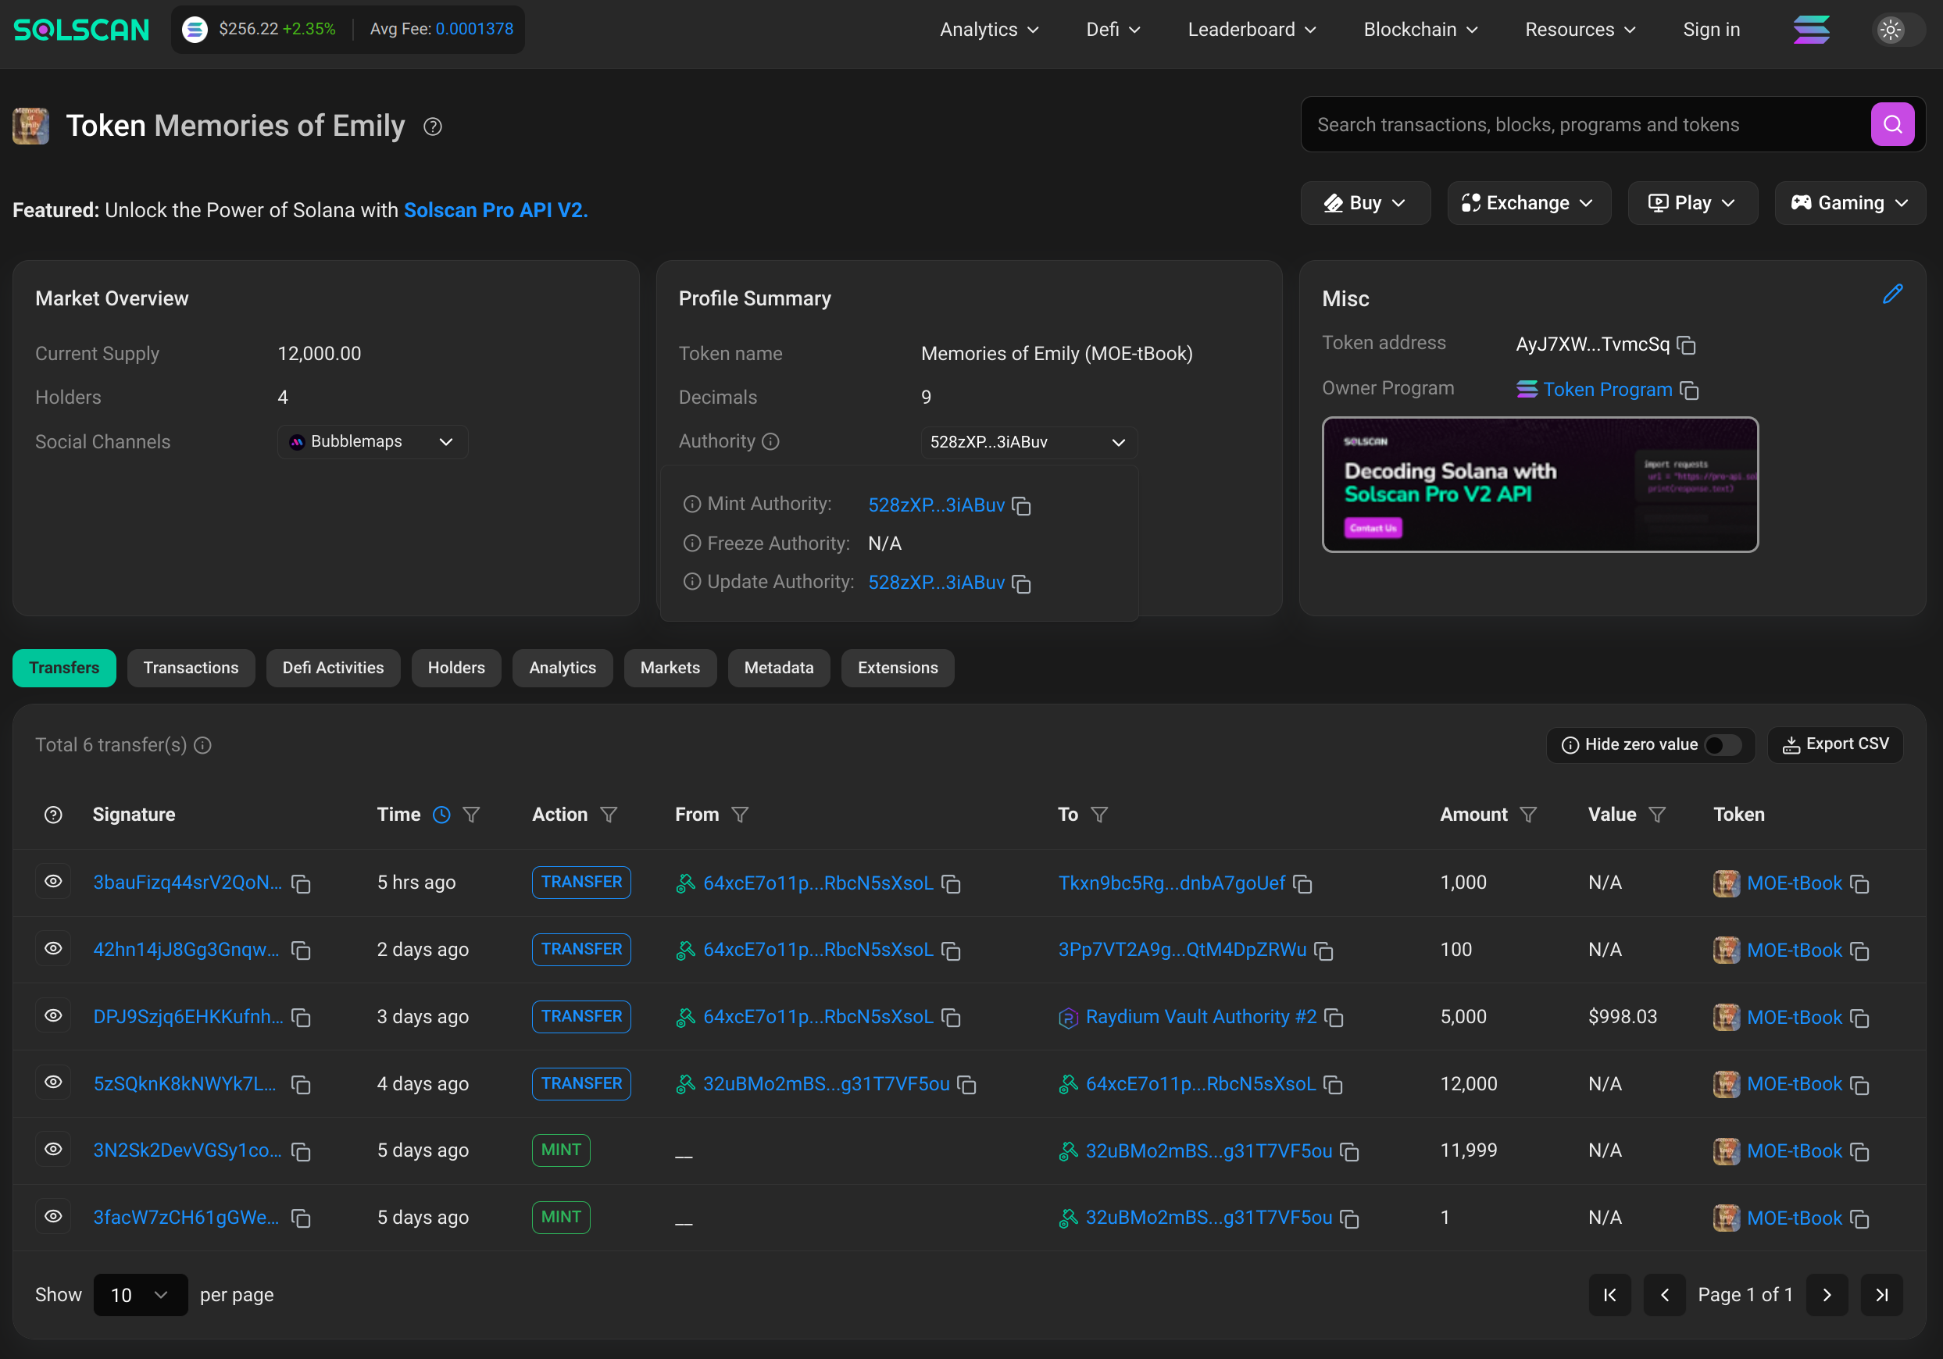The height and width of the screenshot is (1359, 1943).
Task: Click the help icon beside Memories of Emily
Action: [433, 126]
